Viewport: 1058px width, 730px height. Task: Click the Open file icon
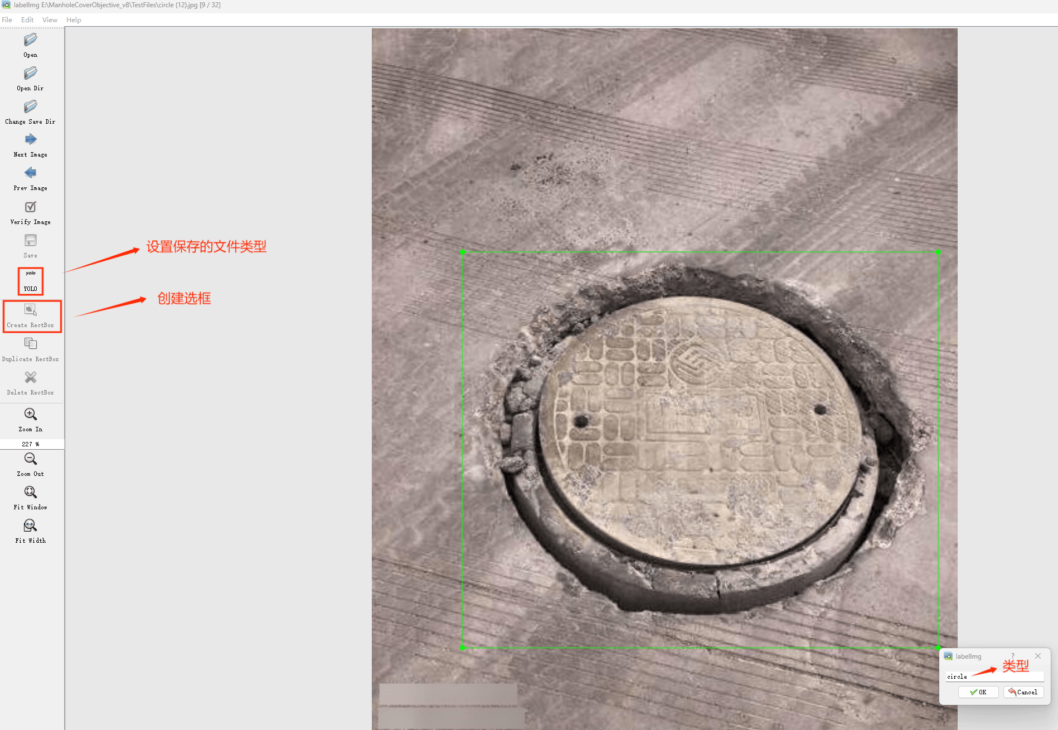pyautogui.click(x=31, y=40)
